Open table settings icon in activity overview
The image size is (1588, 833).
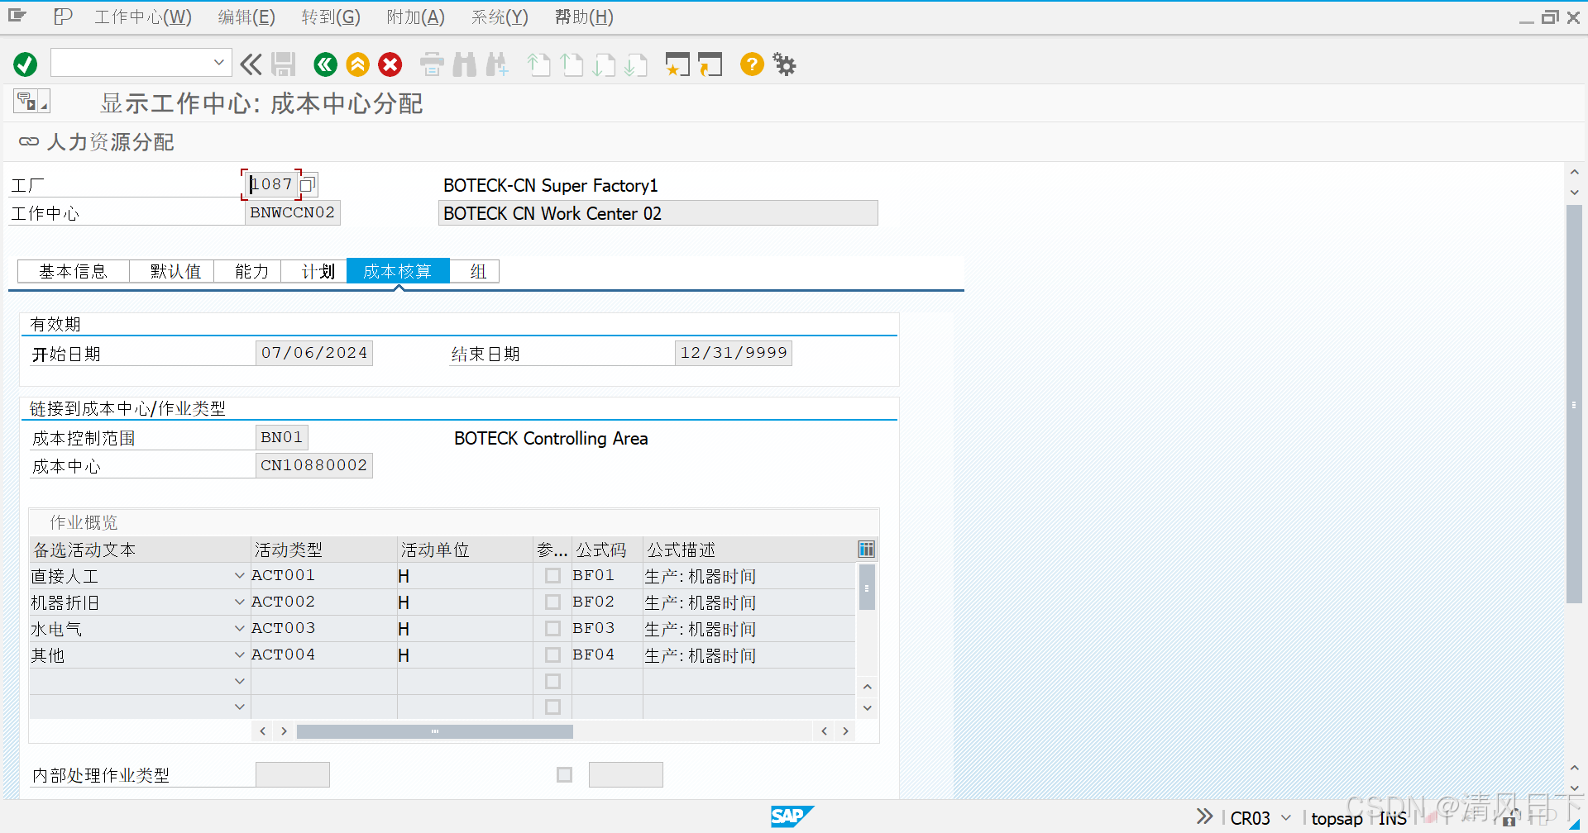pyautogui.click(x=866, y=550)
